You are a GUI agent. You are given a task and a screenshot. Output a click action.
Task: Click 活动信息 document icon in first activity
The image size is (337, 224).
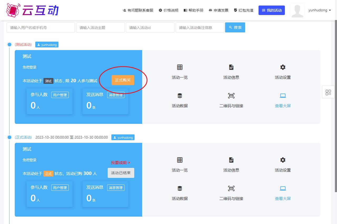(231, 67)
